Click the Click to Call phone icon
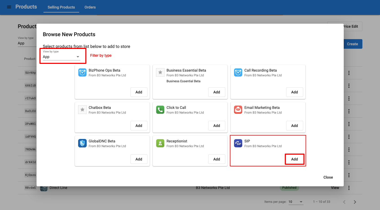 [160, 110]
